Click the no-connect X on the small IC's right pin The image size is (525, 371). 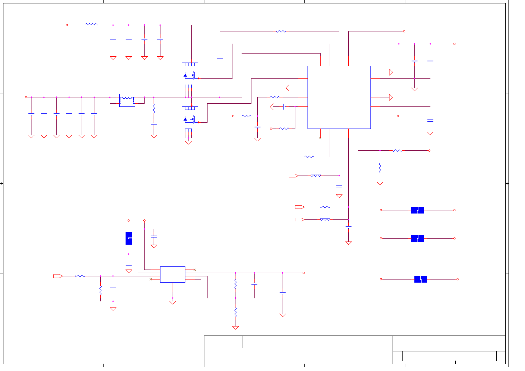pos(195,270)
